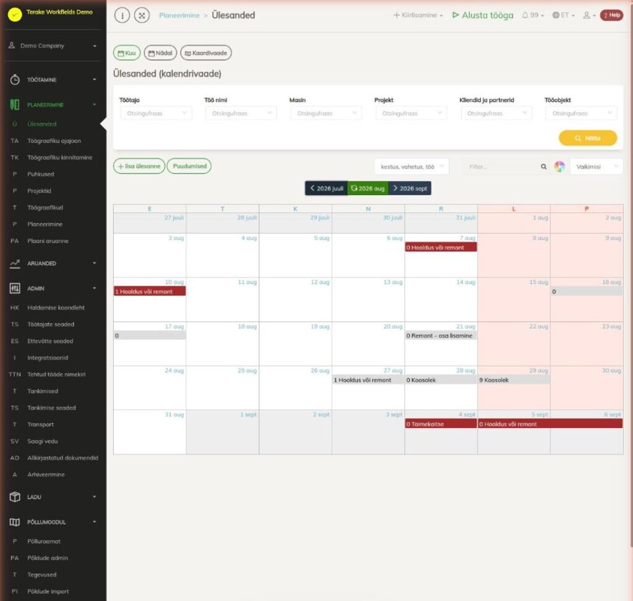Toggle fullscreen with the expand arrows icon
The width and height of the screenshot is (633, 601).
click(x=142, y=15)
